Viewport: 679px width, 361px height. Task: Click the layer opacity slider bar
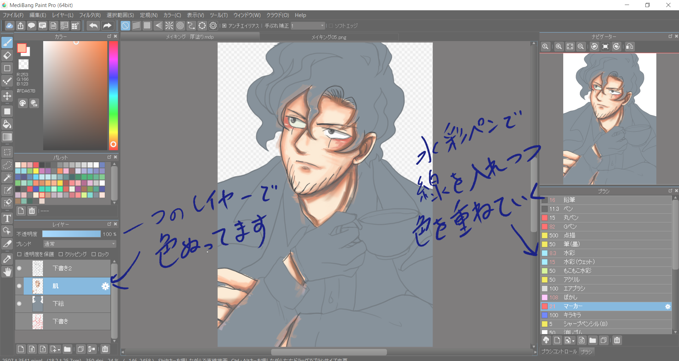71,234
